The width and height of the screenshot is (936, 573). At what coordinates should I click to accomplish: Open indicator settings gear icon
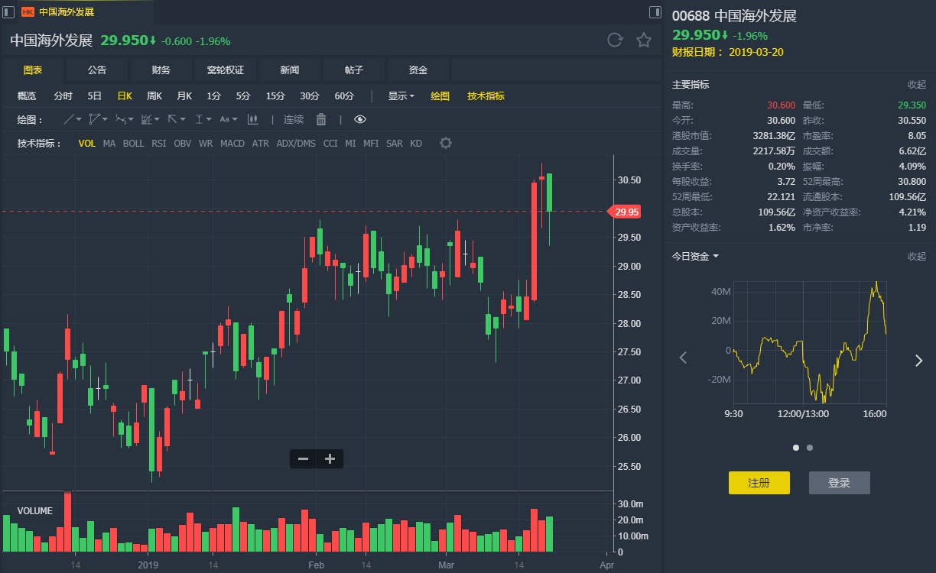(446, 144)
